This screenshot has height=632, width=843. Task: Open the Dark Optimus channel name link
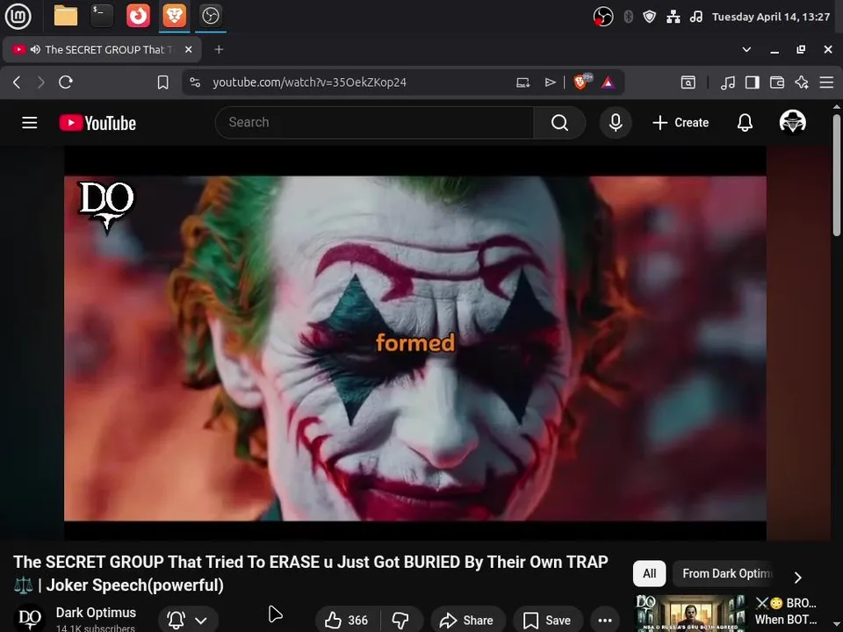pos(96,613)
